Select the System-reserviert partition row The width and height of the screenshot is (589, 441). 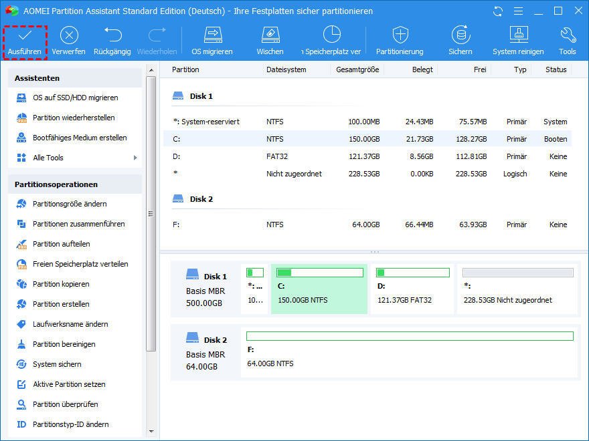[x=367, y=122]
